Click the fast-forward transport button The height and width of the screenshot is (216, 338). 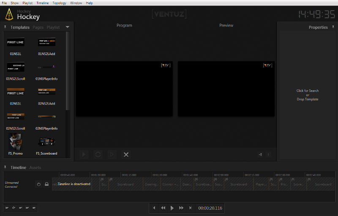click(x=181, y=208)
